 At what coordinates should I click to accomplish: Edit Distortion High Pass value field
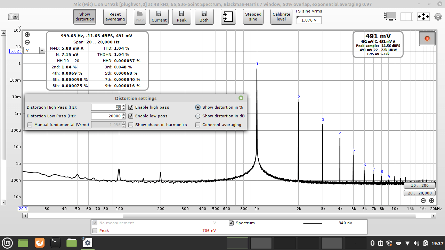pos(106,107)
